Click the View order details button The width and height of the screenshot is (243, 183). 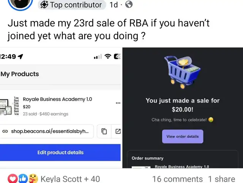[183, 136]
